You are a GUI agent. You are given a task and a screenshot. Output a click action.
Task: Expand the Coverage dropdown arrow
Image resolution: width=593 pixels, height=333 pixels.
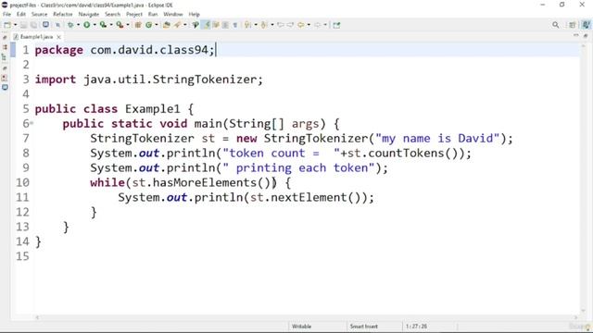coord(111,25)
